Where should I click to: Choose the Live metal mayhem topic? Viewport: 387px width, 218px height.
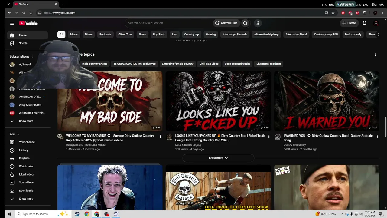[x=269, y=64]
